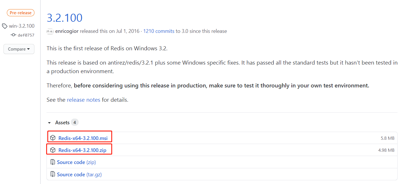Open commit def0757
The width and height of the screenshot is (401, 184).
26,35
